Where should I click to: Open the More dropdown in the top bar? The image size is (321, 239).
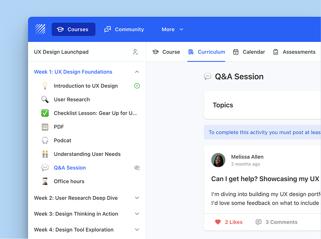(x=172, y=29)
